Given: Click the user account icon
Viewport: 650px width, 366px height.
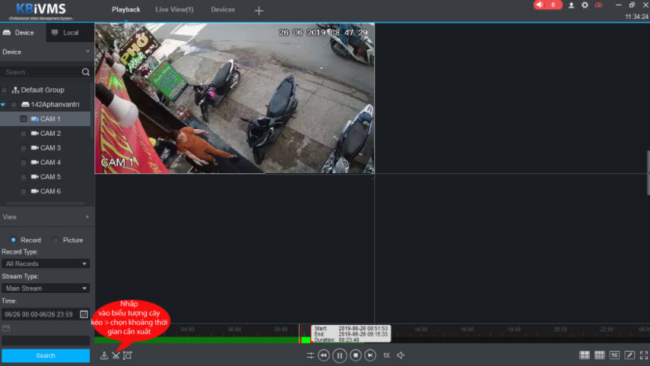Looking at the screenshot, I should 572,5.
